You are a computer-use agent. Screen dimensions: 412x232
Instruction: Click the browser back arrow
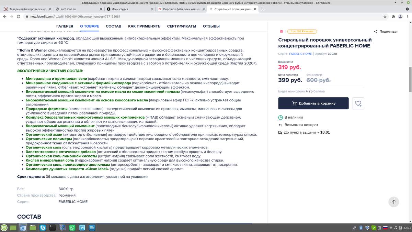coord(4,16)
